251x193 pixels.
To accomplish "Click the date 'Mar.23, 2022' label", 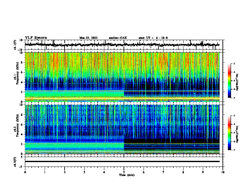I will pos(88,38).
